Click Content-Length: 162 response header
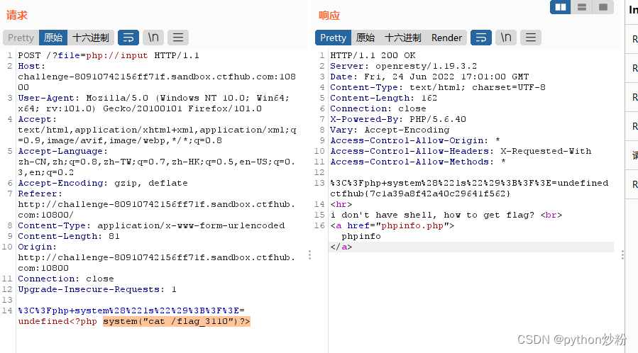The width and height of the screenshot is (638, 353). coord(383,98)
